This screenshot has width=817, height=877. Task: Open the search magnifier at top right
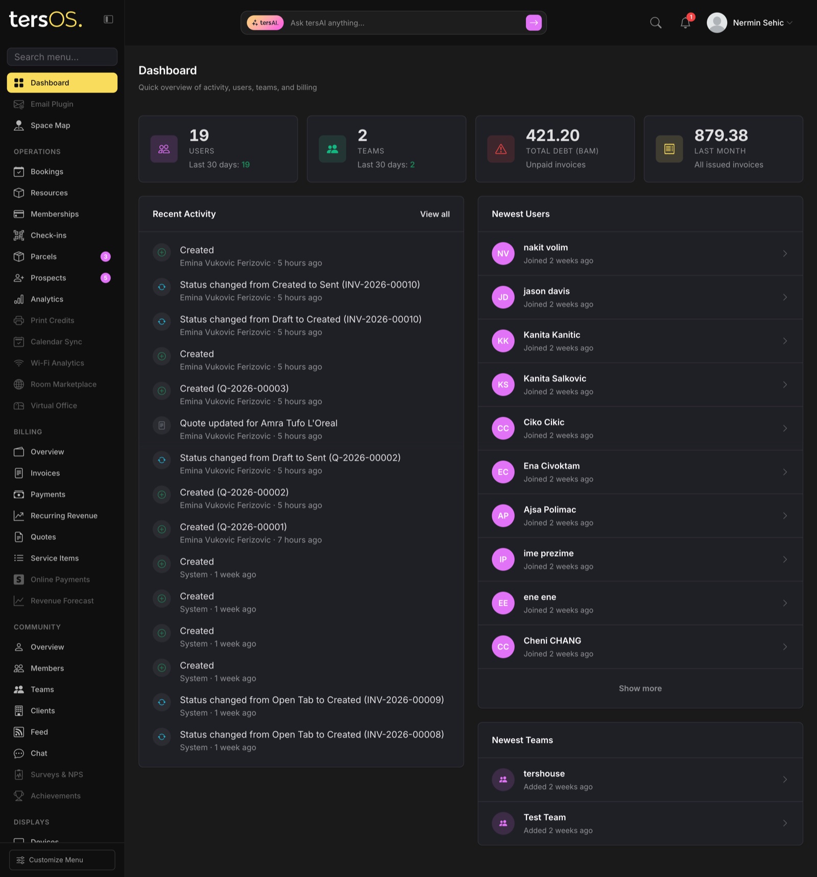pyautogui.click(x=655, y=22)
